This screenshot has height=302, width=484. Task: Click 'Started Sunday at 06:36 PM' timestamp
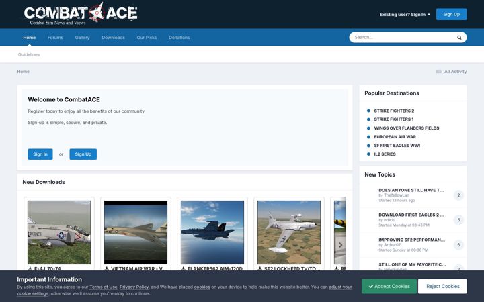pos(403,250)
